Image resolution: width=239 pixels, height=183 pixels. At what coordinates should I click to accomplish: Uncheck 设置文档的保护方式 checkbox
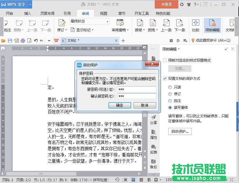tap(165, 79)
